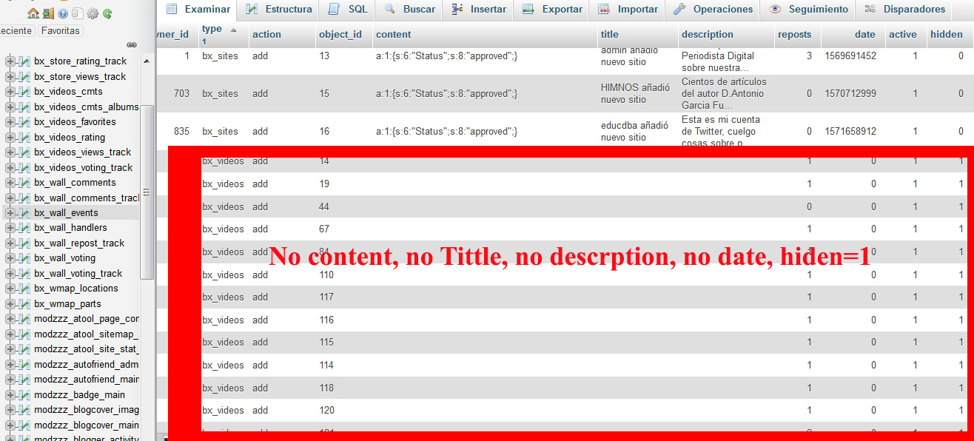Select the date cell 1570712999

pos(850,93)
